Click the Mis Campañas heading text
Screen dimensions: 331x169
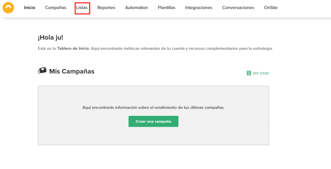(x=72, y=71)
